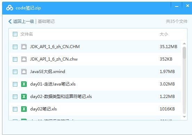The width and height of the screenshot is (192, 135).
Task: Click the Baidu cloud logo icon
Action: pos(10,8)
